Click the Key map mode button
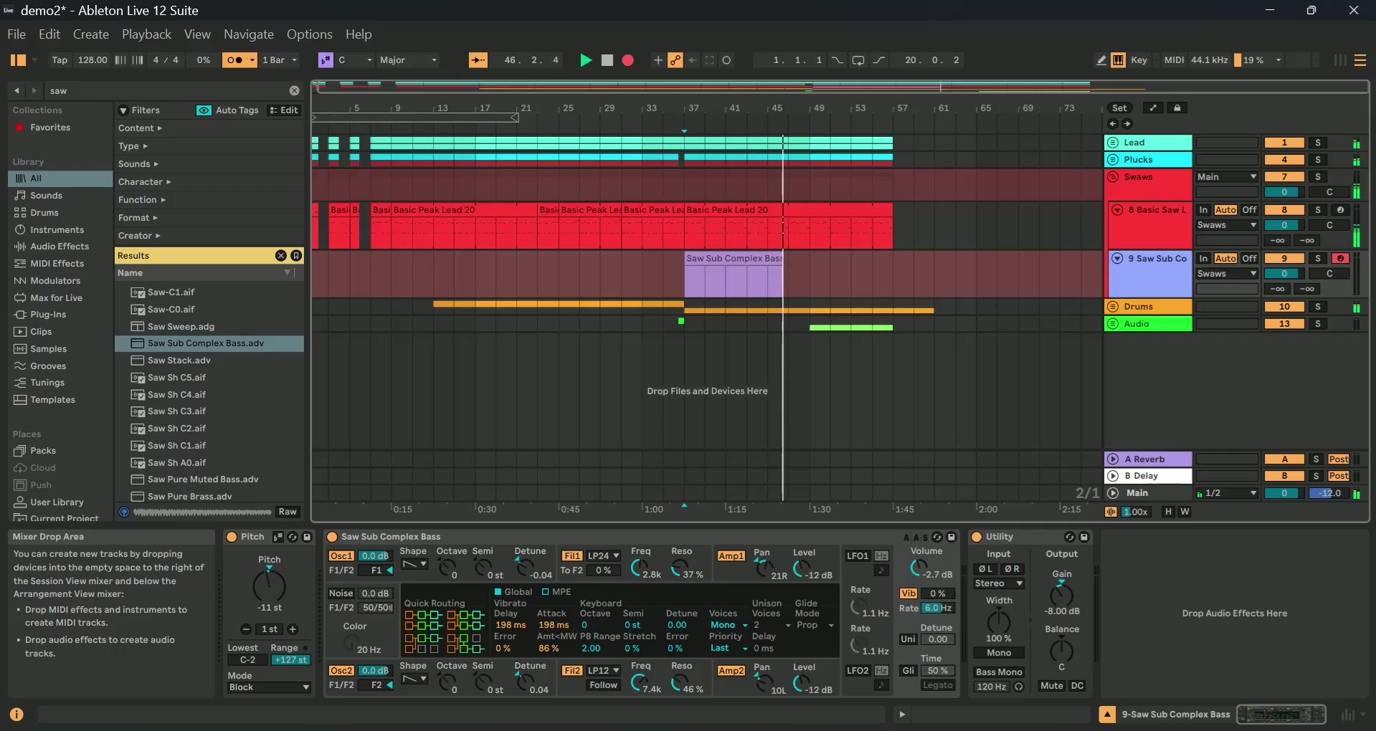The width and height of the screenshot is (1376, 731). tap(1139, 60)
